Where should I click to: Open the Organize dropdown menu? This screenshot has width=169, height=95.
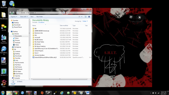[x=14, y=17]
